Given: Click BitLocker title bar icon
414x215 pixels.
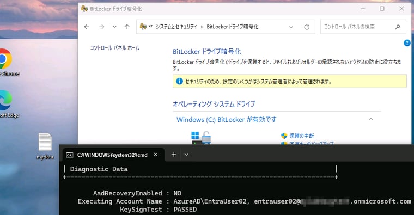Looking at the screenshot, I should pyautogui.click(x=84, y=9).
